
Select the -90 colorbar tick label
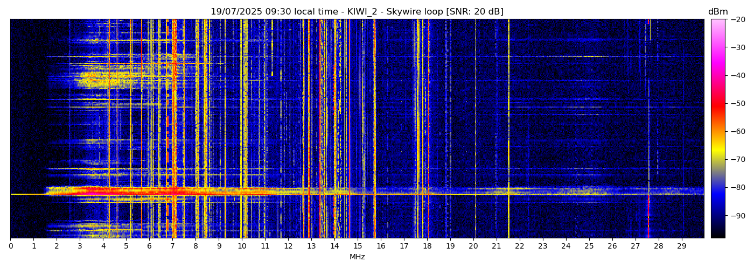tap(737, 216)
